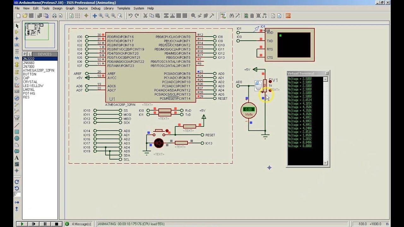Click the Play simulation button

[x=22, y=224]
